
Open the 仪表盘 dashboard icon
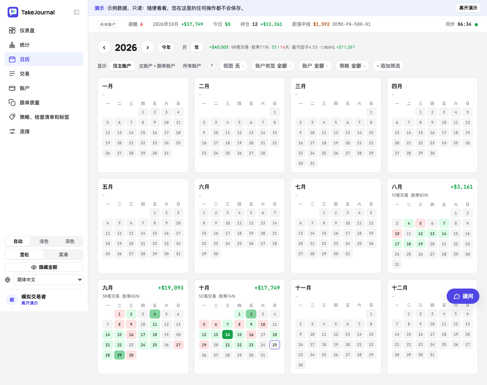(x=12, y=30)
